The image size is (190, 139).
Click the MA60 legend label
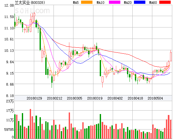(x=153, y=3)
